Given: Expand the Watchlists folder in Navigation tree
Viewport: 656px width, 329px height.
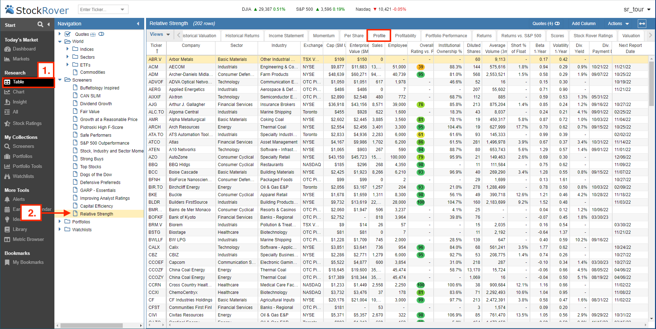Looking at the screenshot, I should tap(60, 229).
